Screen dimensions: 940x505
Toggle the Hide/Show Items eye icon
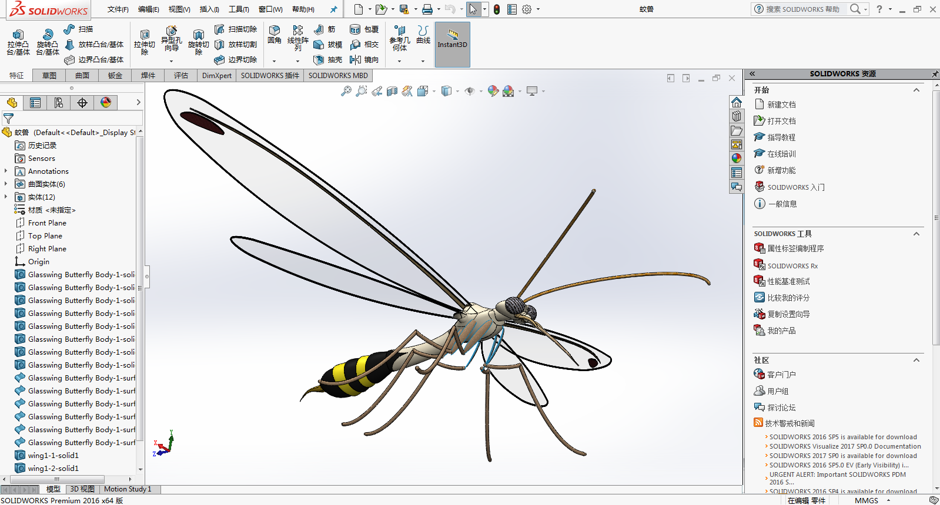pyautogui.click(x=469, y=91)
